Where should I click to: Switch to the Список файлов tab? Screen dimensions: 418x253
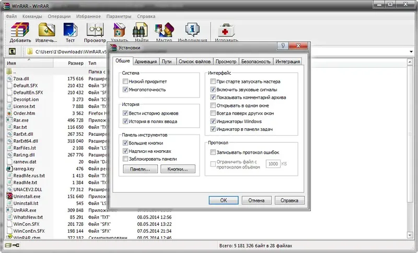pyautogui.click(x=194, y=62)
